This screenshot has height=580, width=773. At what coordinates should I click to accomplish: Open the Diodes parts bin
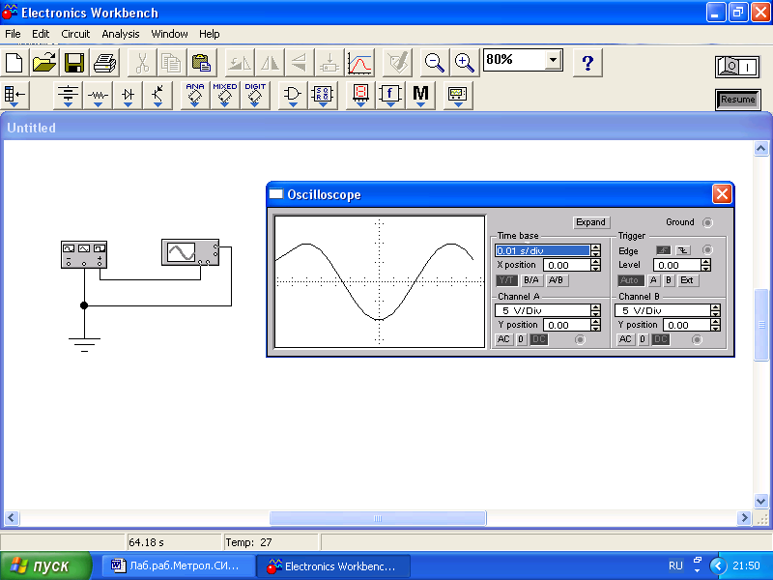pos(128,95)
